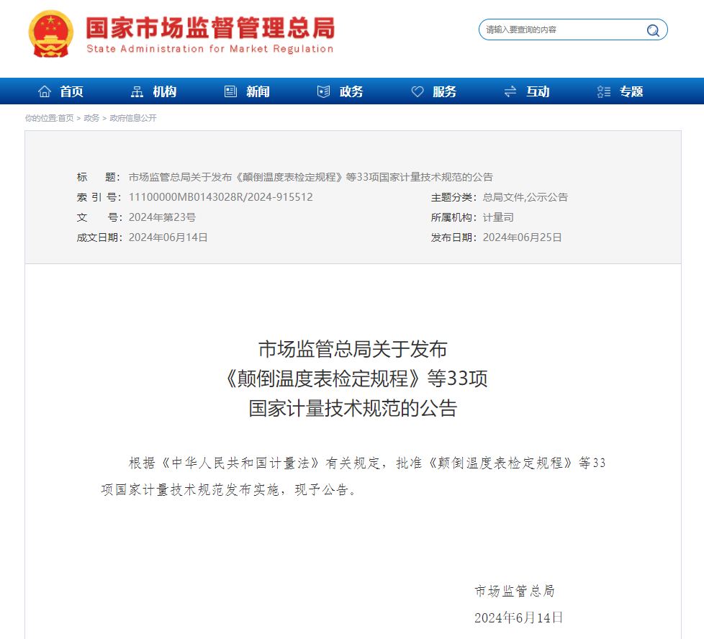Screen dimensions: 704x639
Task: Click the signature date 2024年6月14日
Action: [518, 617]
